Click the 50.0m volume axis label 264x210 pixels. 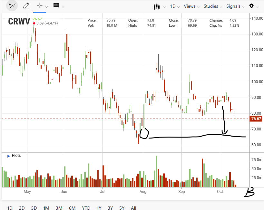tap(257, 168)
